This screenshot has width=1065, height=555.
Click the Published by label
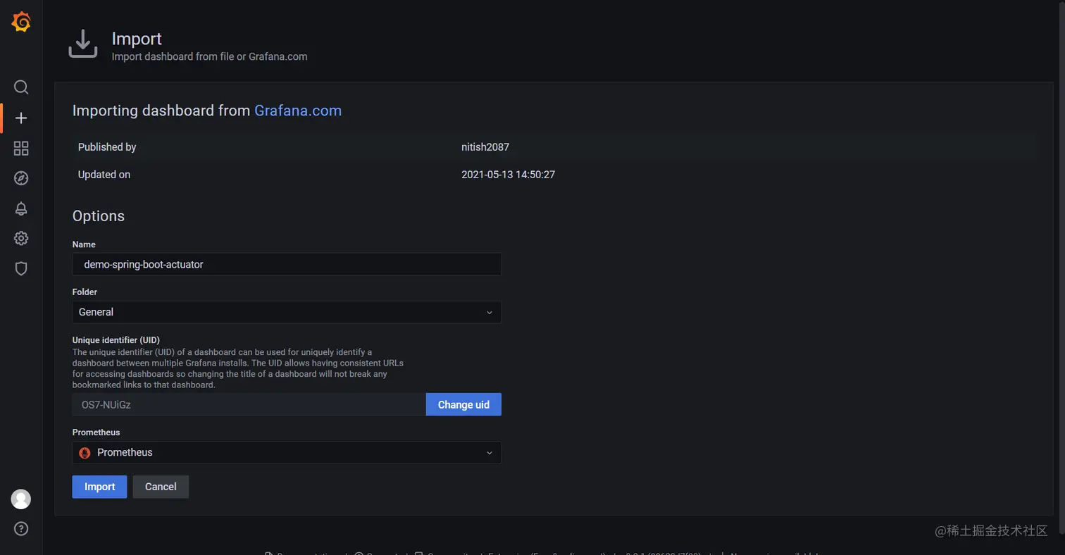point(107,147)
